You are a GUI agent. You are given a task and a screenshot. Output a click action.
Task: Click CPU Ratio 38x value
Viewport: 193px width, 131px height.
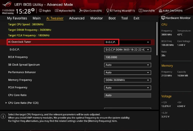163,55
